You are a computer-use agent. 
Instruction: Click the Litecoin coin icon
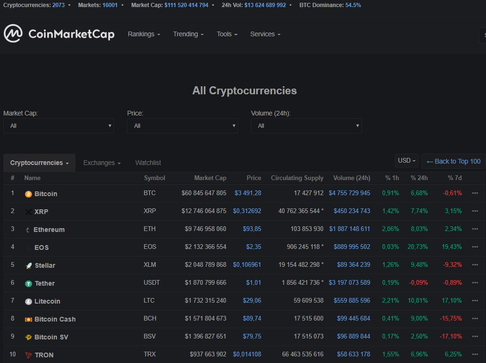[x=28, y=301]
